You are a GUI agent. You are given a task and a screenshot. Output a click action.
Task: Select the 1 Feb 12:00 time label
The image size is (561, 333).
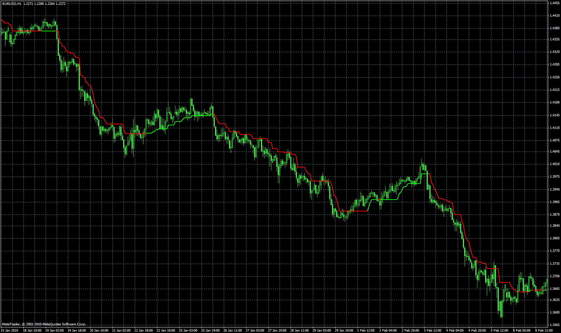(366, 330)
